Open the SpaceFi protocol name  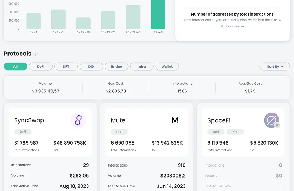(x=219, y=120)
